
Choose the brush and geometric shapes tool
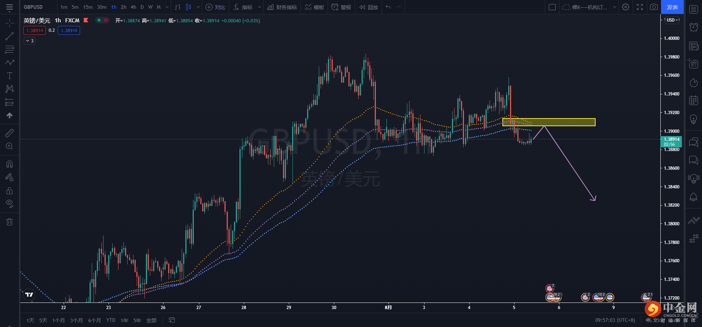[10, 63]
